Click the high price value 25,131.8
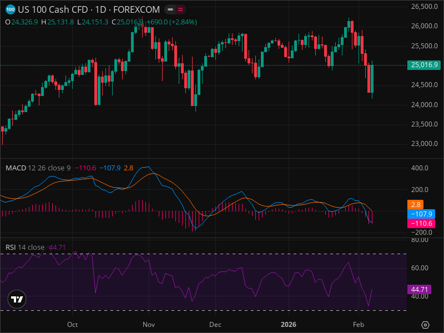This screenshot has width=444, height=333. 60,22
